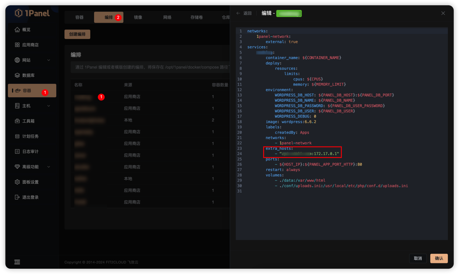This screenshot has height=274, width=459.
Task: Click the 创建编排 button
Action: 77,34
